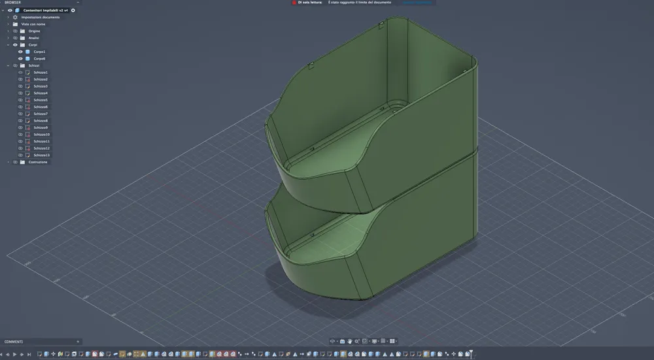Select the Schizzo6 entry

pos(41,106)
